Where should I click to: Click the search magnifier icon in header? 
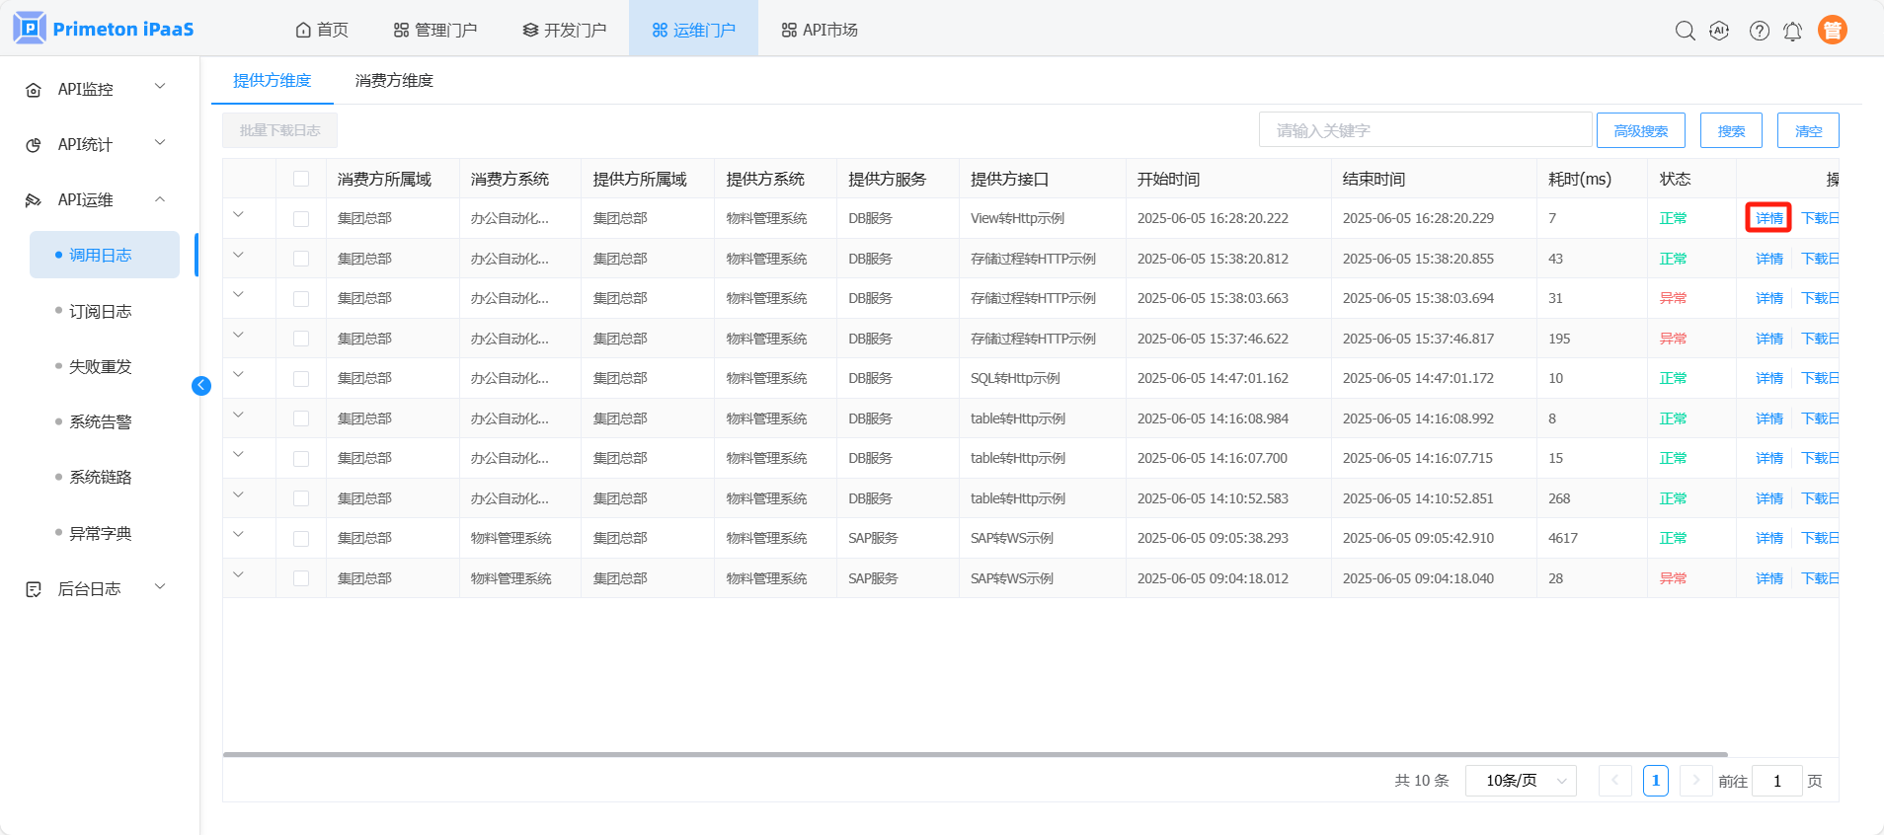(x=1685, y=31)
